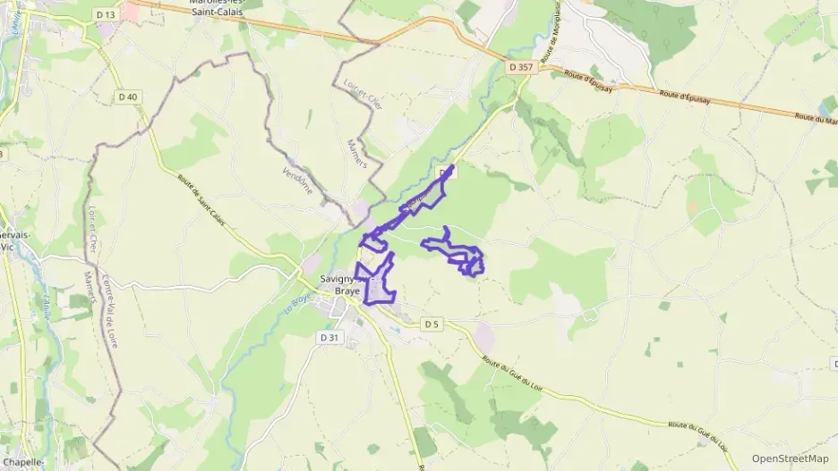Click the Vendôme boundary label
The height and width of the screenshot is (471, 838).
[x=297, y=181]
